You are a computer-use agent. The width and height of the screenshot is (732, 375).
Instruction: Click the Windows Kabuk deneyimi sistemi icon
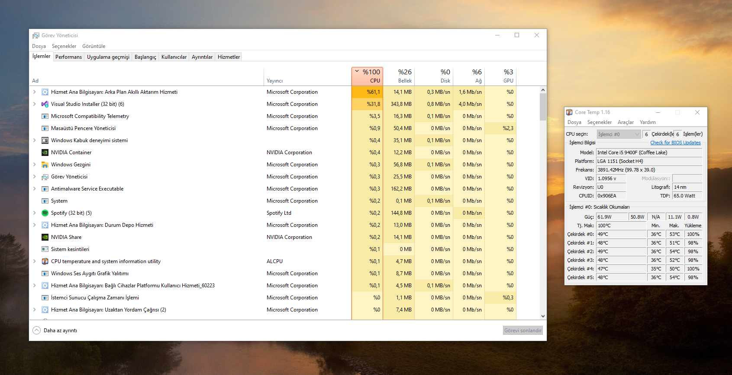tap(45, 140)
